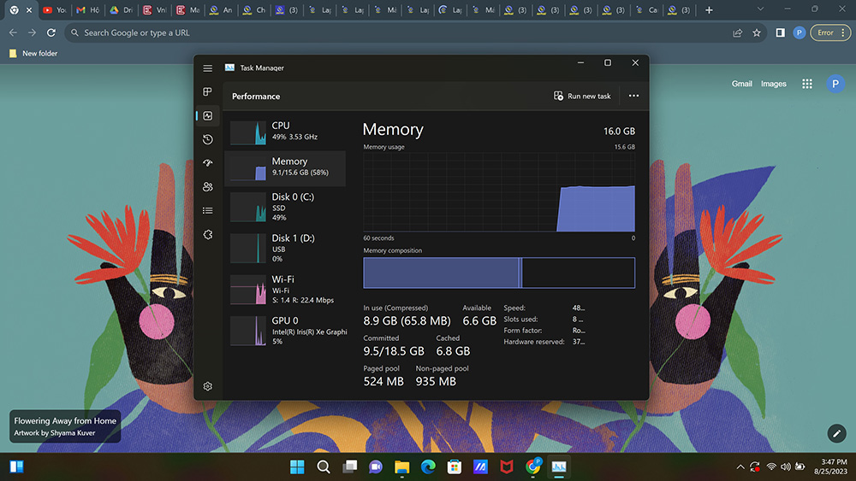Close the active new tab
The image size is (856, 481).
(x=29, y=9)
